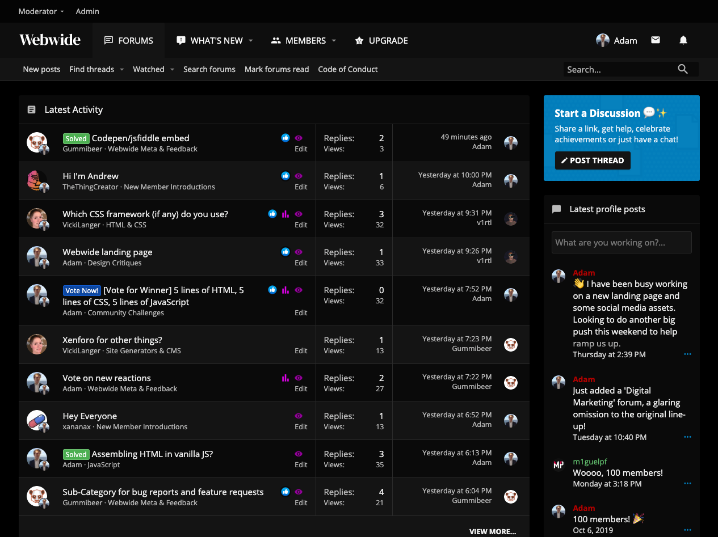
Task: Open the Forums tab
Action: [x=129, y=40]
